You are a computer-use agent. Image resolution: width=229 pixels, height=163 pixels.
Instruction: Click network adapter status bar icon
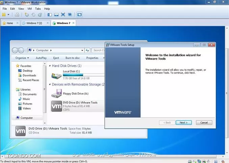199,161
